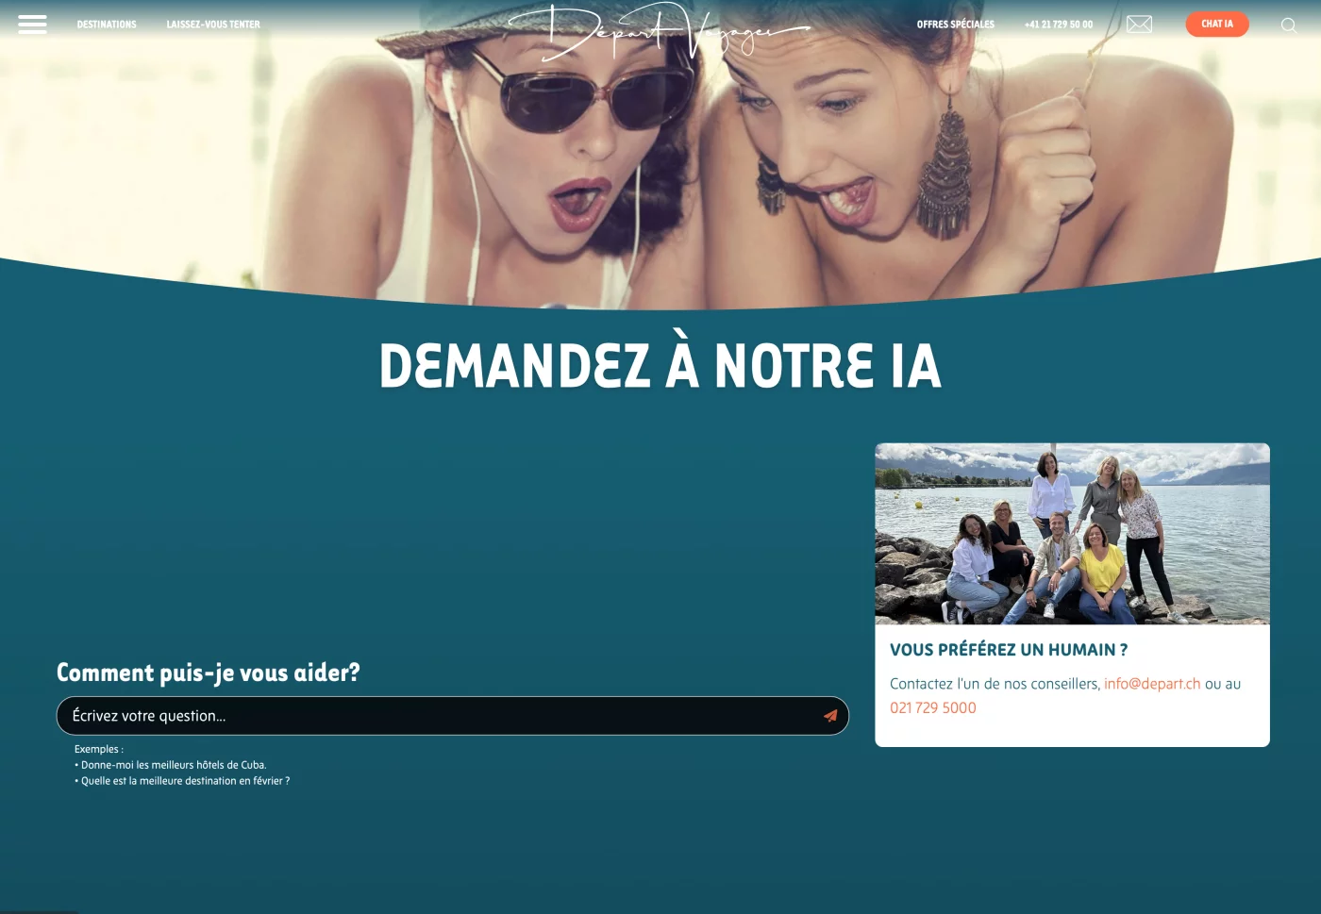Click the advisors team photo

(x=1072, y=534)
